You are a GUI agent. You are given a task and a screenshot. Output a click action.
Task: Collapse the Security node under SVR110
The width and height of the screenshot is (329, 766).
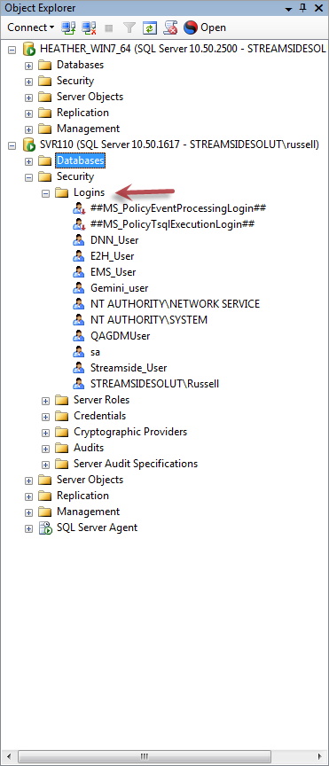(x=29, y=176)
